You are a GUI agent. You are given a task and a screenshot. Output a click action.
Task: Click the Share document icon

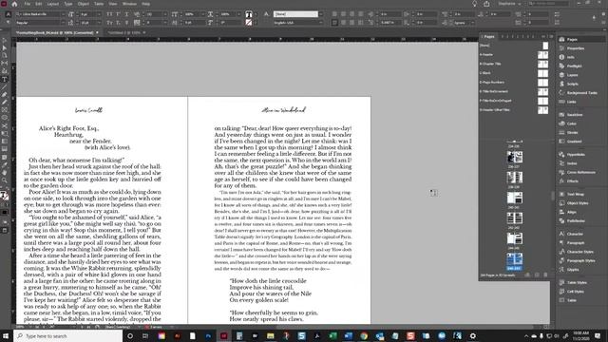click(486, 4)
